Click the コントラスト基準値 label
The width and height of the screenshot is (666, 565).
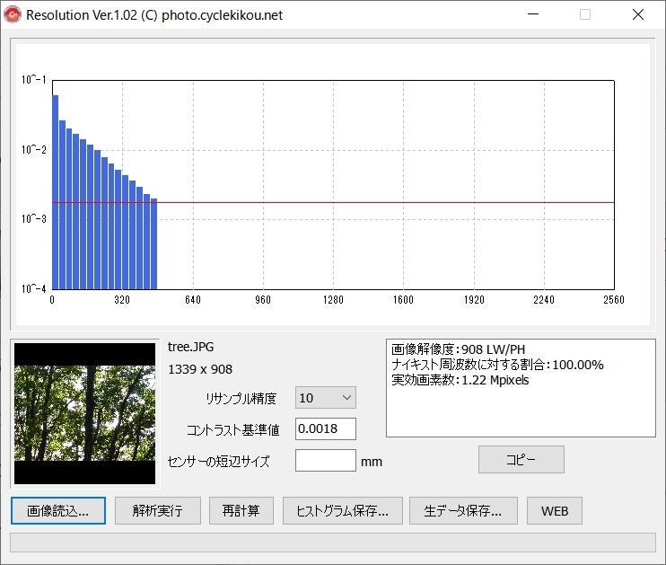pos(232,429)
